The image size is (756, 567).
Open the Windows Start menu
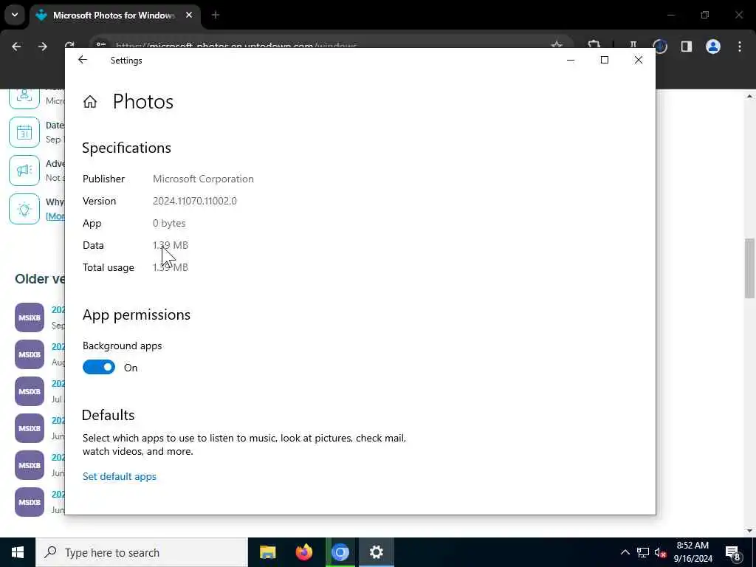coord(18,552)
